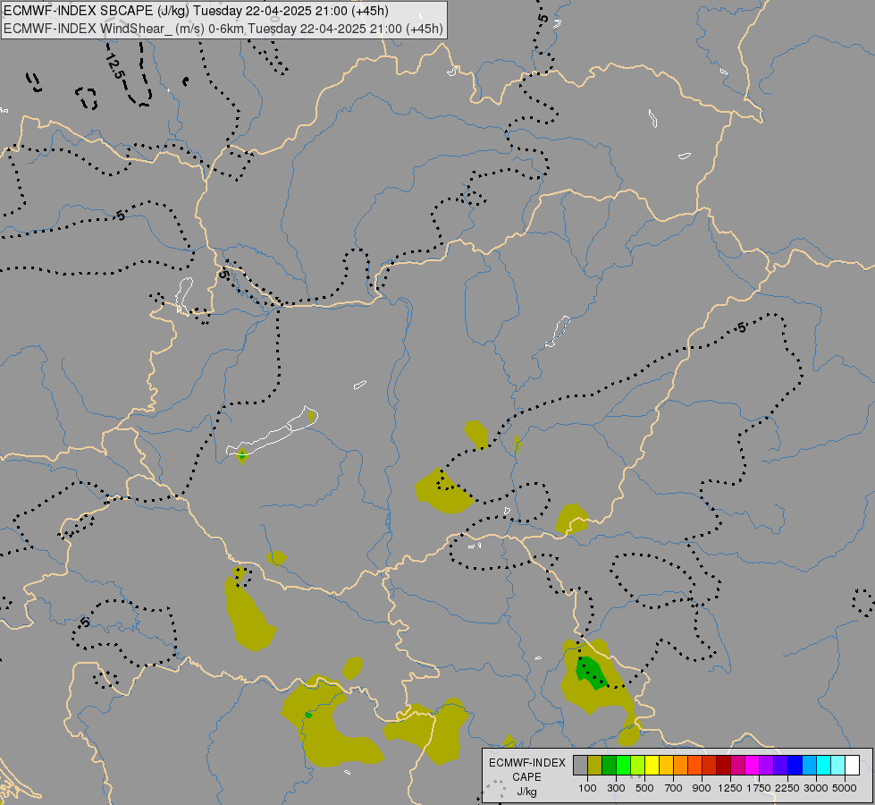Click the olive swatch in the CAPE legend
The width and height of the screenshot is (875, 805).
pyautogui.click(x=595, y=766)
